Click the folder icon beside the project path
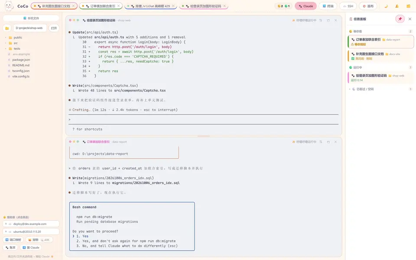416x260 pixels. (7, 28)
